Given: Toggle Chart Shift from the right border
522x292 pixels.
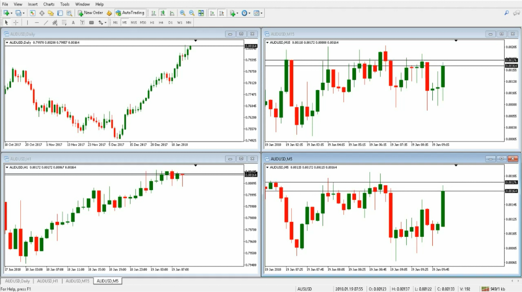Looking at the screenshot, I should coord(222,13).
